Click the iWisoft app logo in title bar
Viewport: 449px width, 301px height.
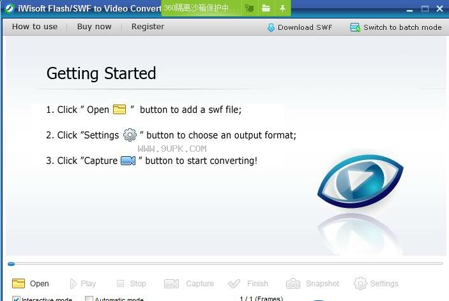pos(9,8)
